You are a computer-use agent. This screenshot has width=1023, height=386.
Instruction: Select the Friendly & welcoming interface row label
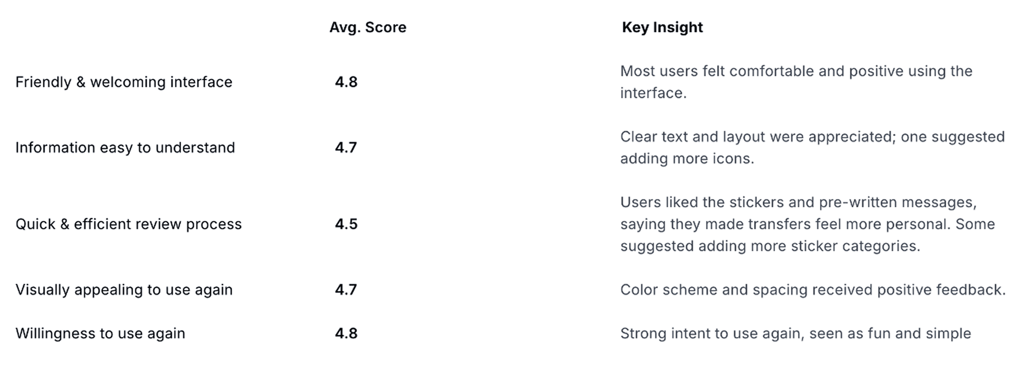coord(124,82)
